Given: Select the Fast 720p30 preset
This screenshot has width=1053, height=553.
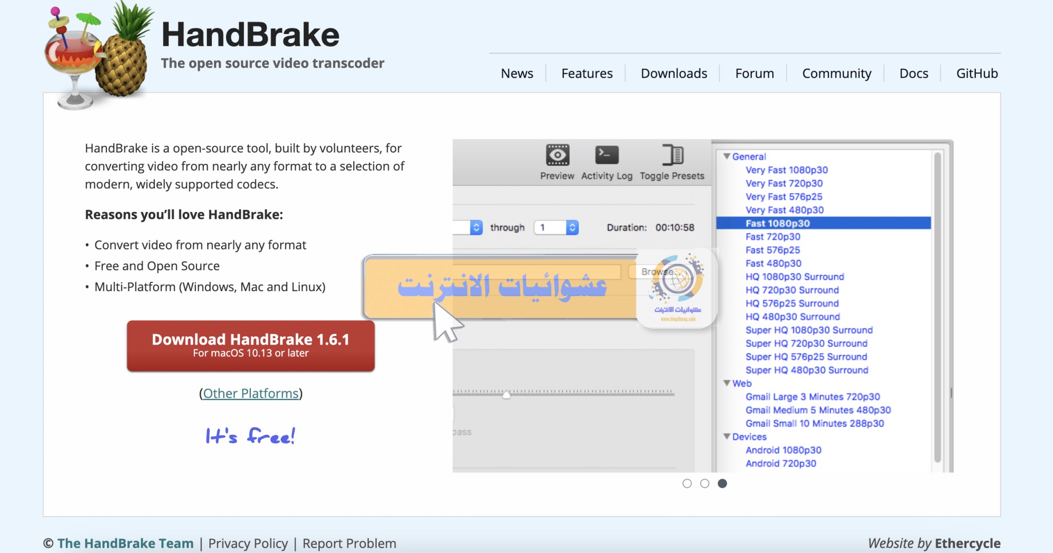Looking at the screenshot, I should coord(773,237).
